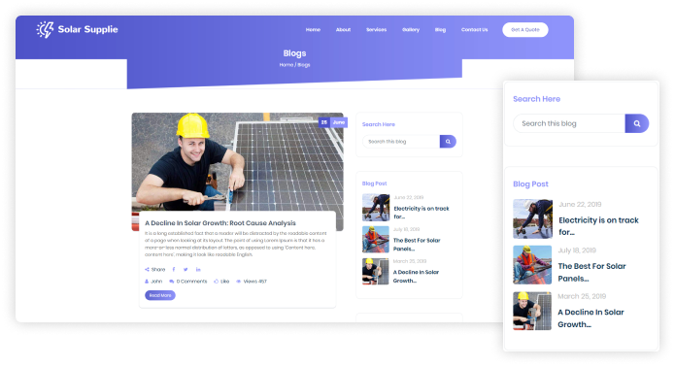
Task: Click the Home breadcrumb link under Blogs
Action: pyautogui.click(x=286, y=65)
